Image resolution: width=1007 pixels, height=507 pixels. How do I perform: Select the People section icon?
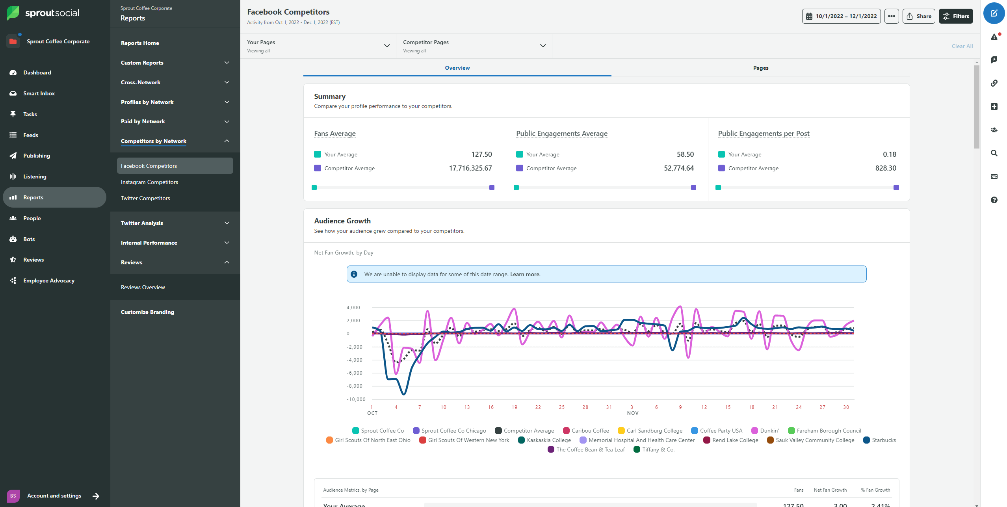coord(13,218)
